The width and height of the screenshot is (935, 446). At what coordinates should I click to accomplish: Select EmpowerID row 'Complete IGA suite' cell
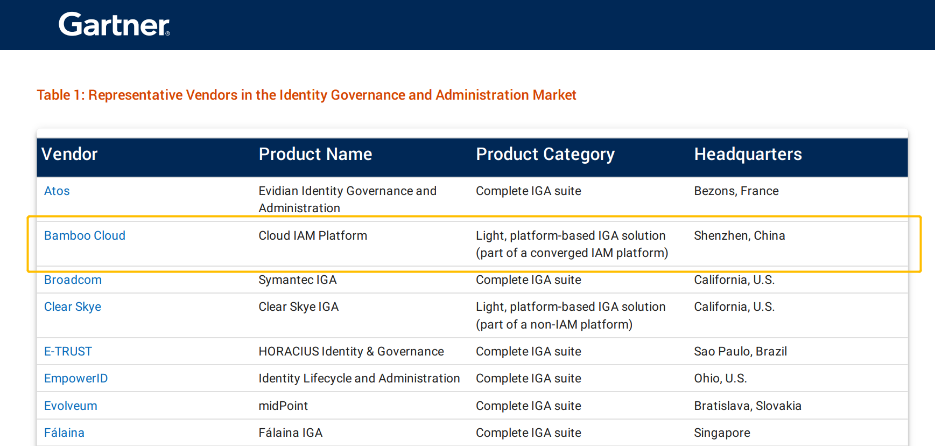click(529, 379)
